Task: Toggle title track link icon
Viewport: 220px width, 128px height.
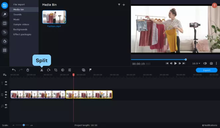Action: [6, 85]
